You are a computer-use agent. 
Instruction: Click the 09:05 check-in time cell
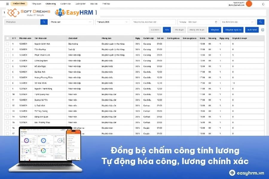tap(160, 55)
